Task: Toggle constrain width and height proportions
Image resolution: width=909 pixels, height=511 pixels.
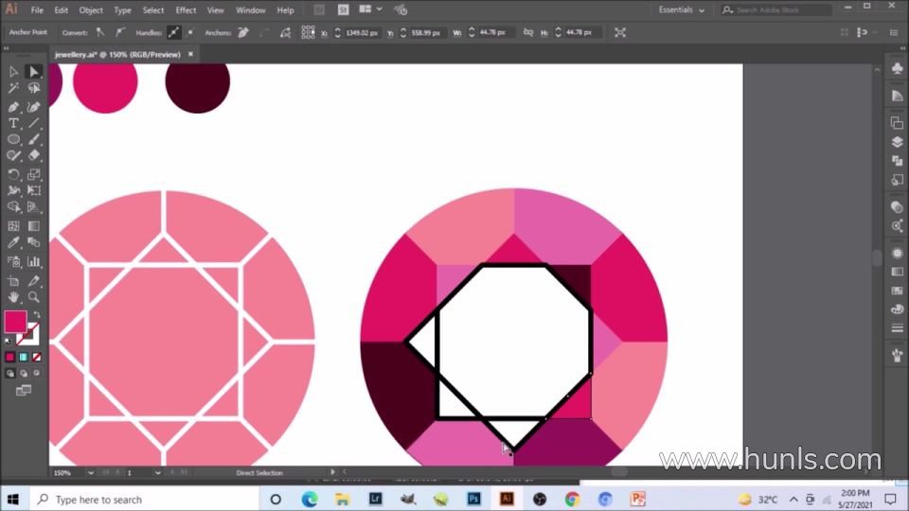Action: [527, 32]
